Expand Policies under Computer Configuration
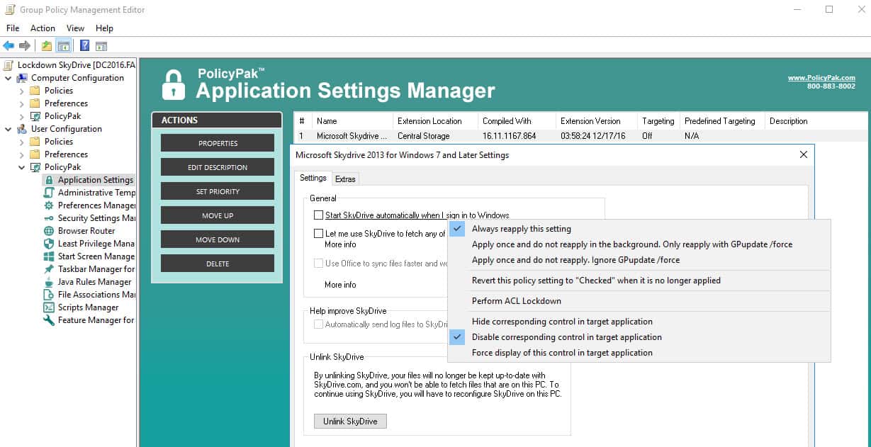This screenshot has width=871, height=447. point(21,91)
